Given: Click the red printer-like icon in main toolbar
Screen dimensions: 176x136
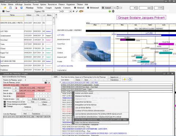Looking at the screenshot, I should click(x=16, y=8).
